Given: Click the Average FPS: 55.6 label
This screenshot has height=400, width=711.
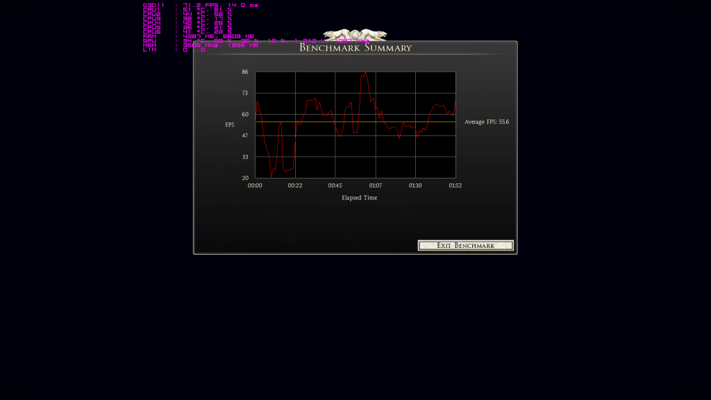Looking at the screenshot, I should 487,122.
